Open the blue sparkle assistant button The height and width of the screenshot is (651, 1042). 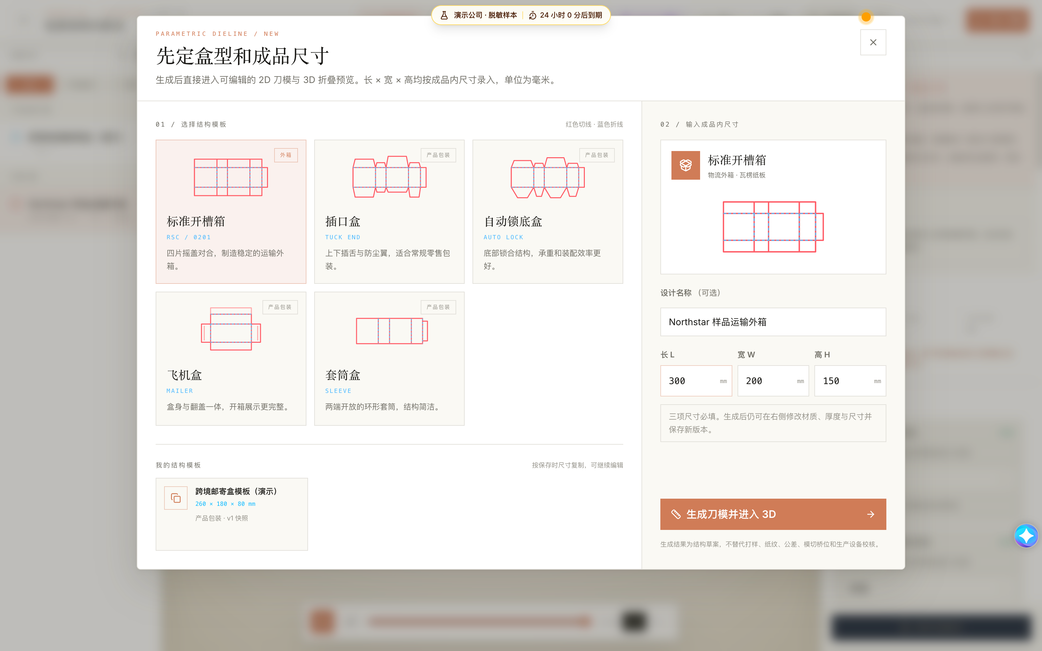pyautogui.click(x=1026, y=536)
